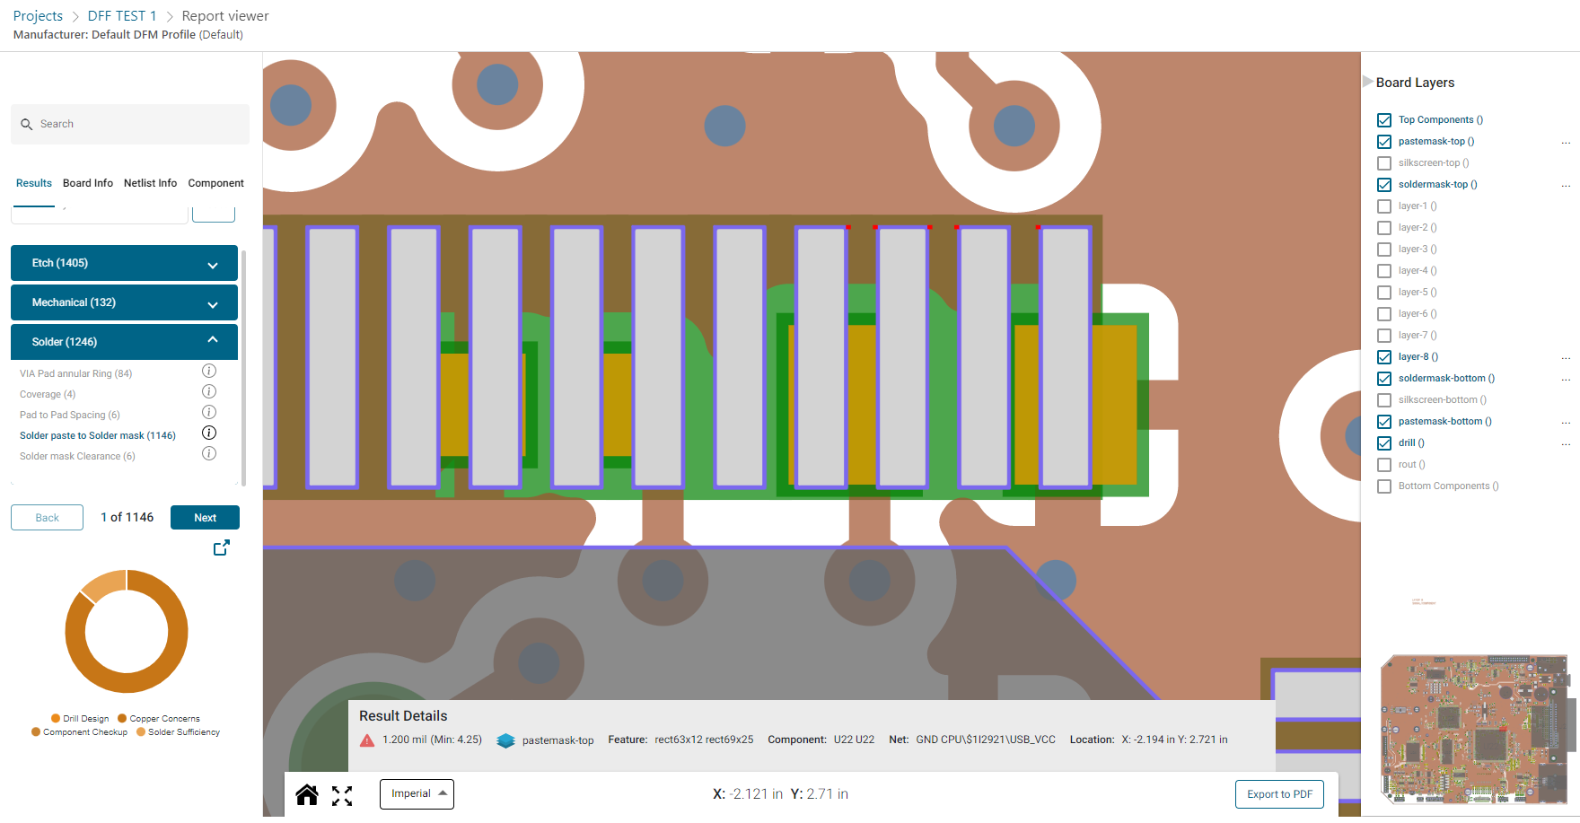Select Coverage (4) results

point(48,394)
